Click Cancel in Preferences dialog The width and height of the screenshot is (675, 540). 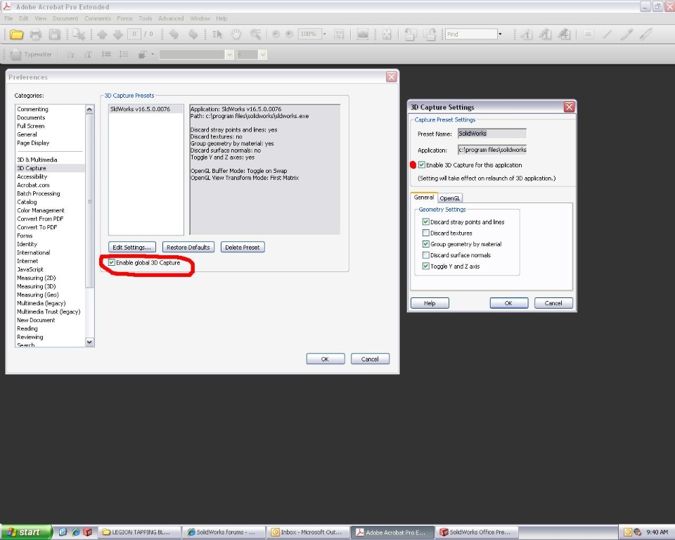point(370,359)
